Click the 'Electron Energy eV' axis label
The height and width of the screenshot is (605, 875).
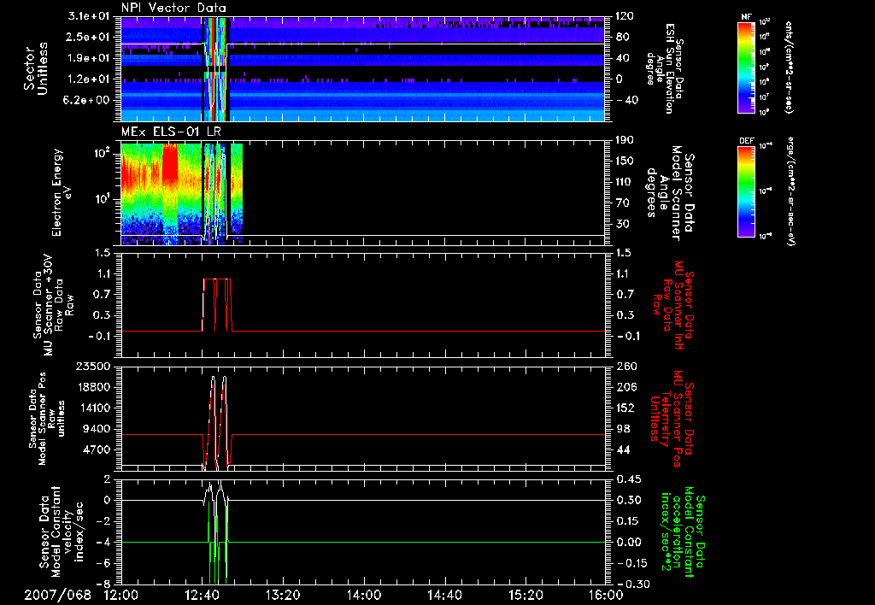click(62, 192)
